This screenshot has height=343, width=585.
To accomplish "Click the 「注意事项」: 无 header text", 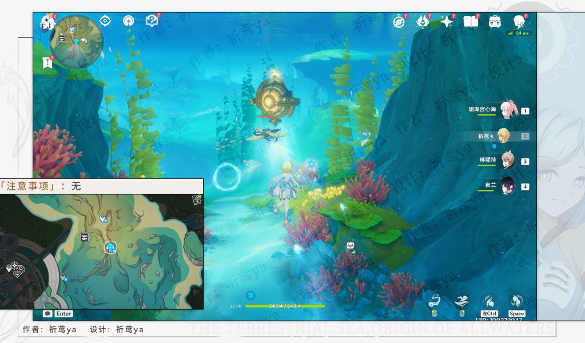I will 40,186.
